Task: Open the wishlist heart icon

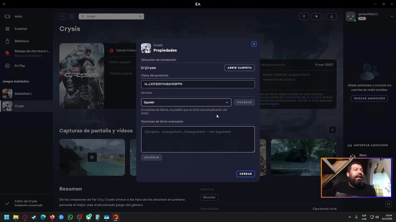Action: [x=304, y=16]
